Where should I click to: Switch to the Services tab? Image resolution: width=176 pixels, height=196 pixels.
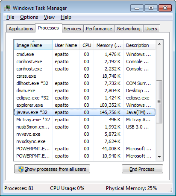(72, 29)
